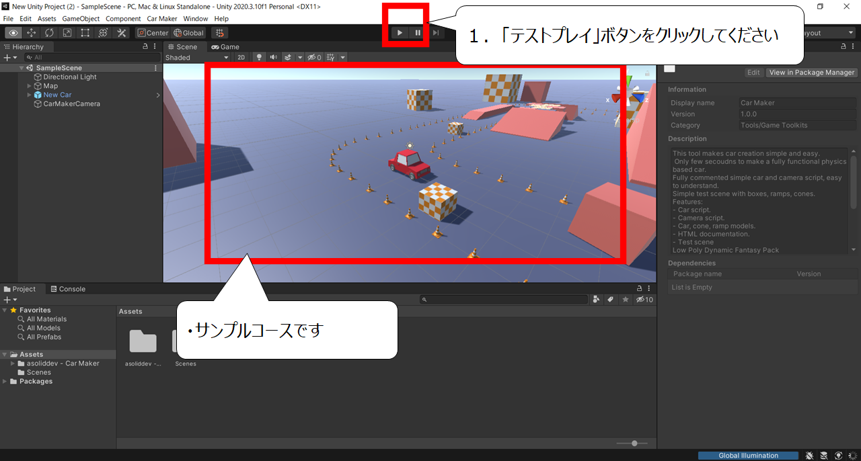Collapse the Assets folder tree

pos(5,355)
